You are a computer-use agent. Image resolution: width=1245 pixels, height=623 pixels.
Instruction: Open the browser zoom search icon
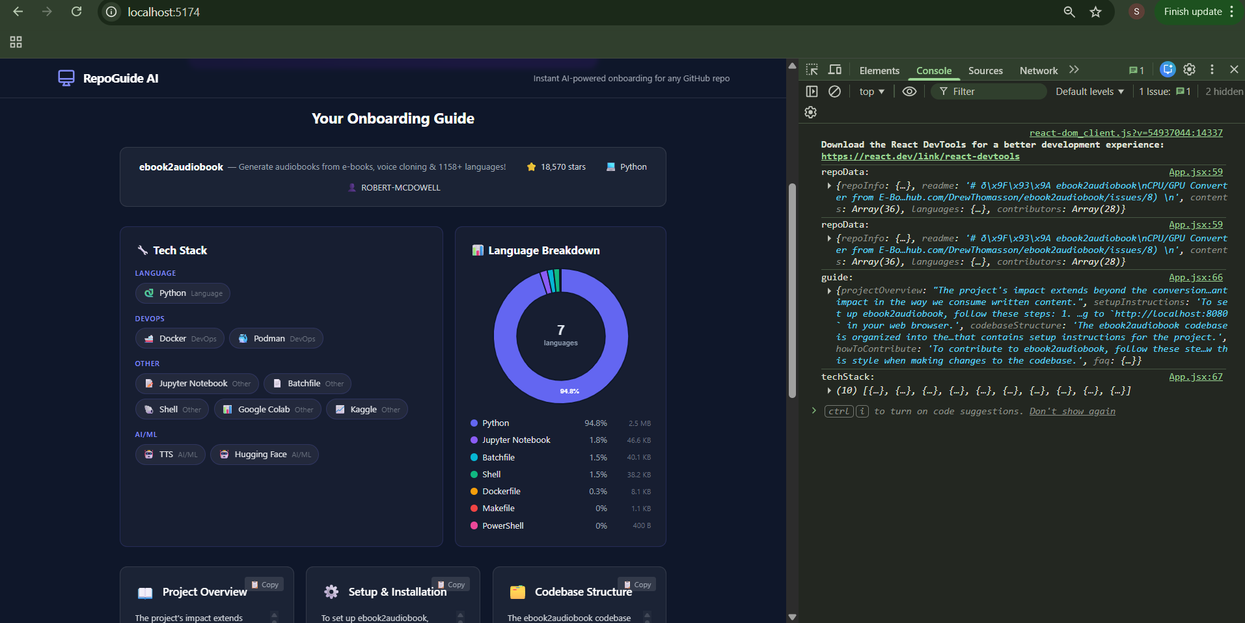click(1069, 12)
